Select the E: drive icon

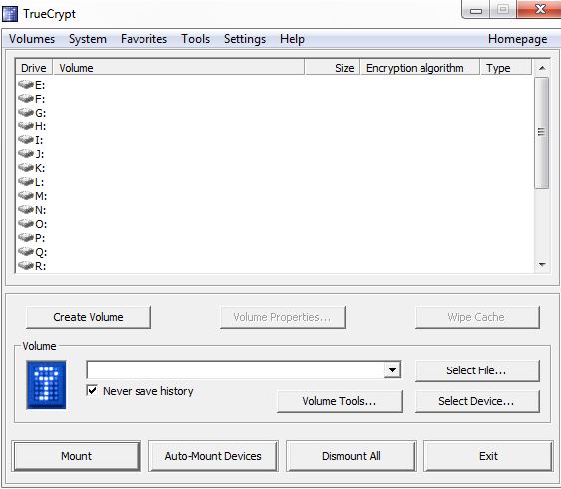click(26, 84)
